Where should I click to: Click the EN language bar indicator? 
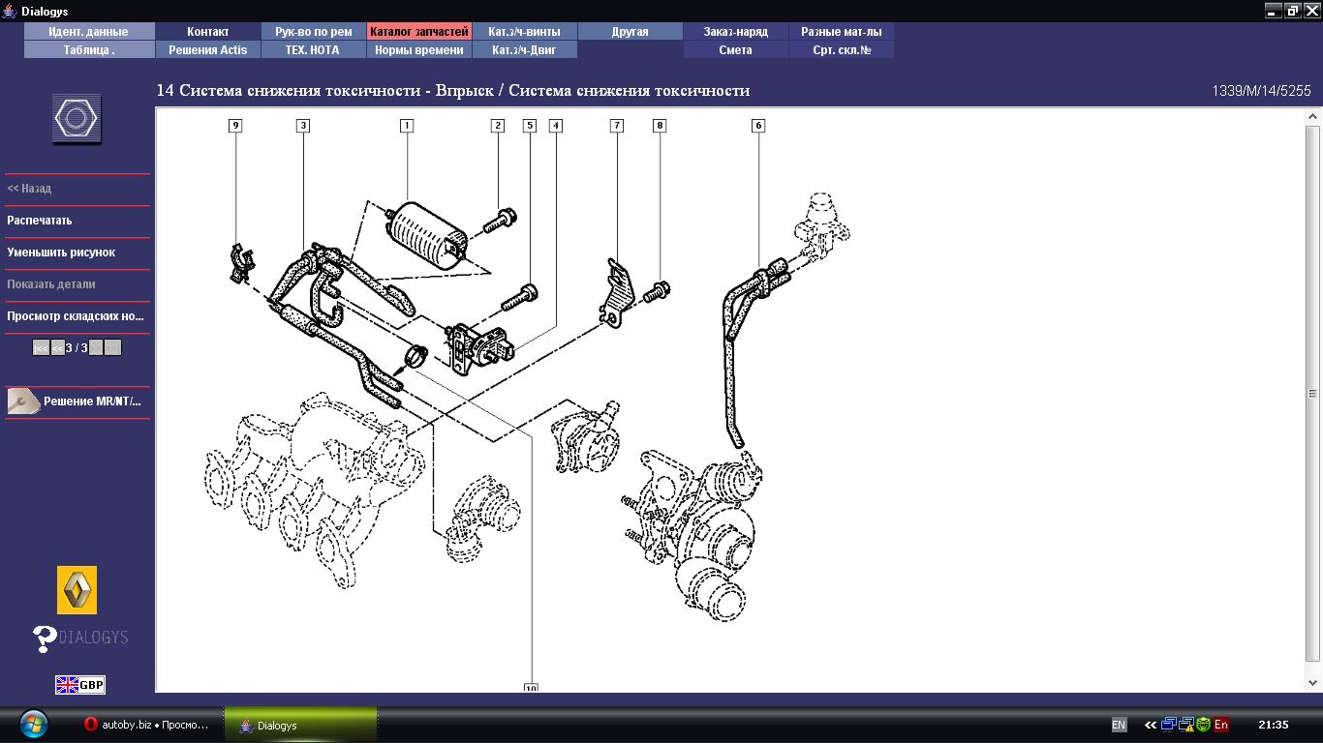click(x=1119, y=725)
